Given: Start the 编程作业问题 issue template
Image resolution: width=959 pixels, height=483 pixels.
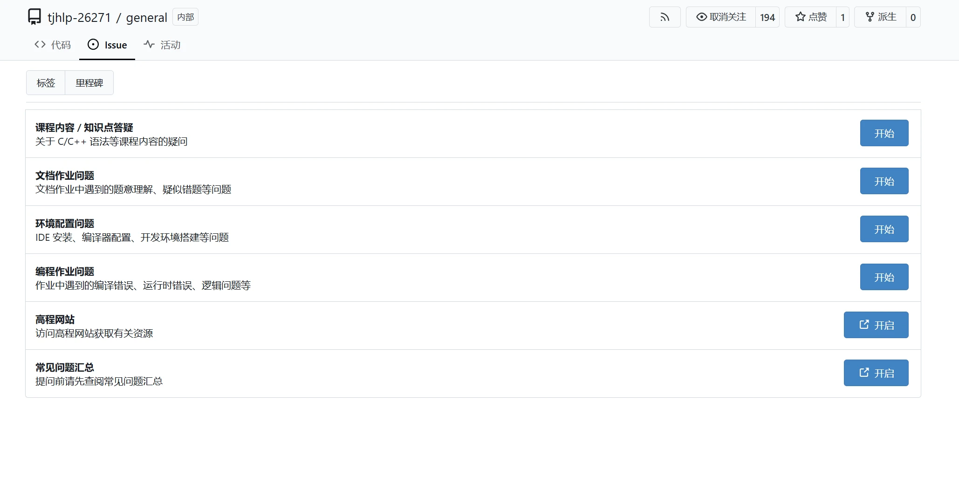Looking at the screenshot, I should (884, 277).
